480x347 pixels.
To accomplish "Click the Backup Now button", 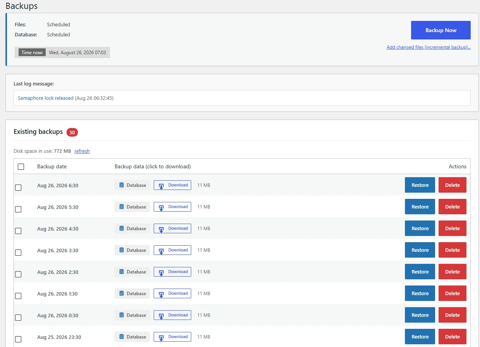I will pyautogui.click(x=441, y=30).
